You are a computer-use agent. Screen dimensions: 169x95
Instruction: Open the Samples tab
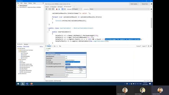[x=26, y=44]
